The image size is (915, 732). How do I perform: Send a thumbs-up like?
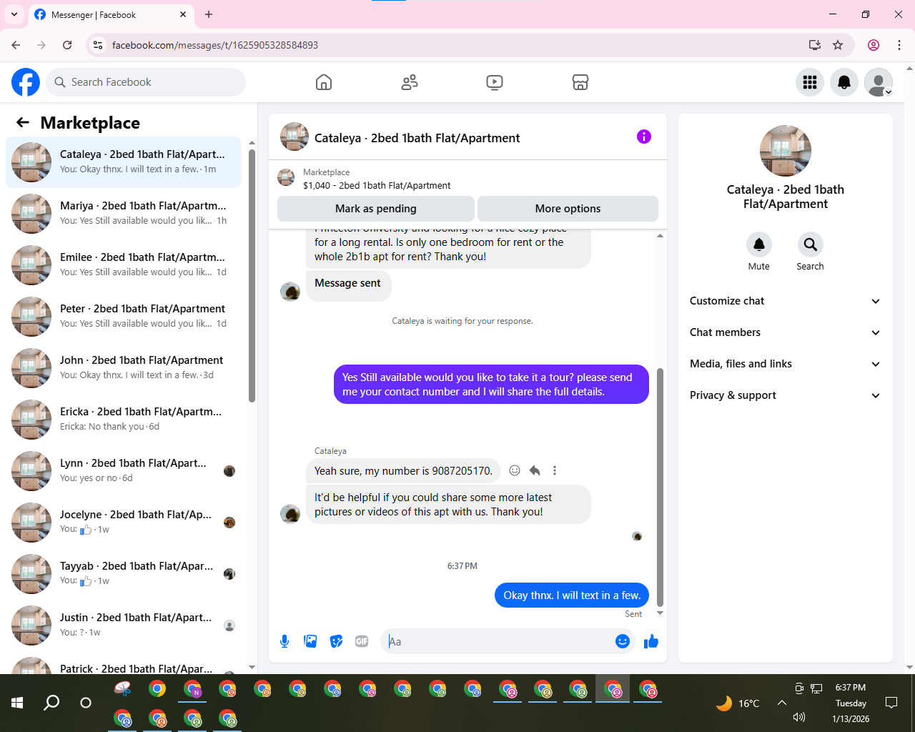(651, 641)
